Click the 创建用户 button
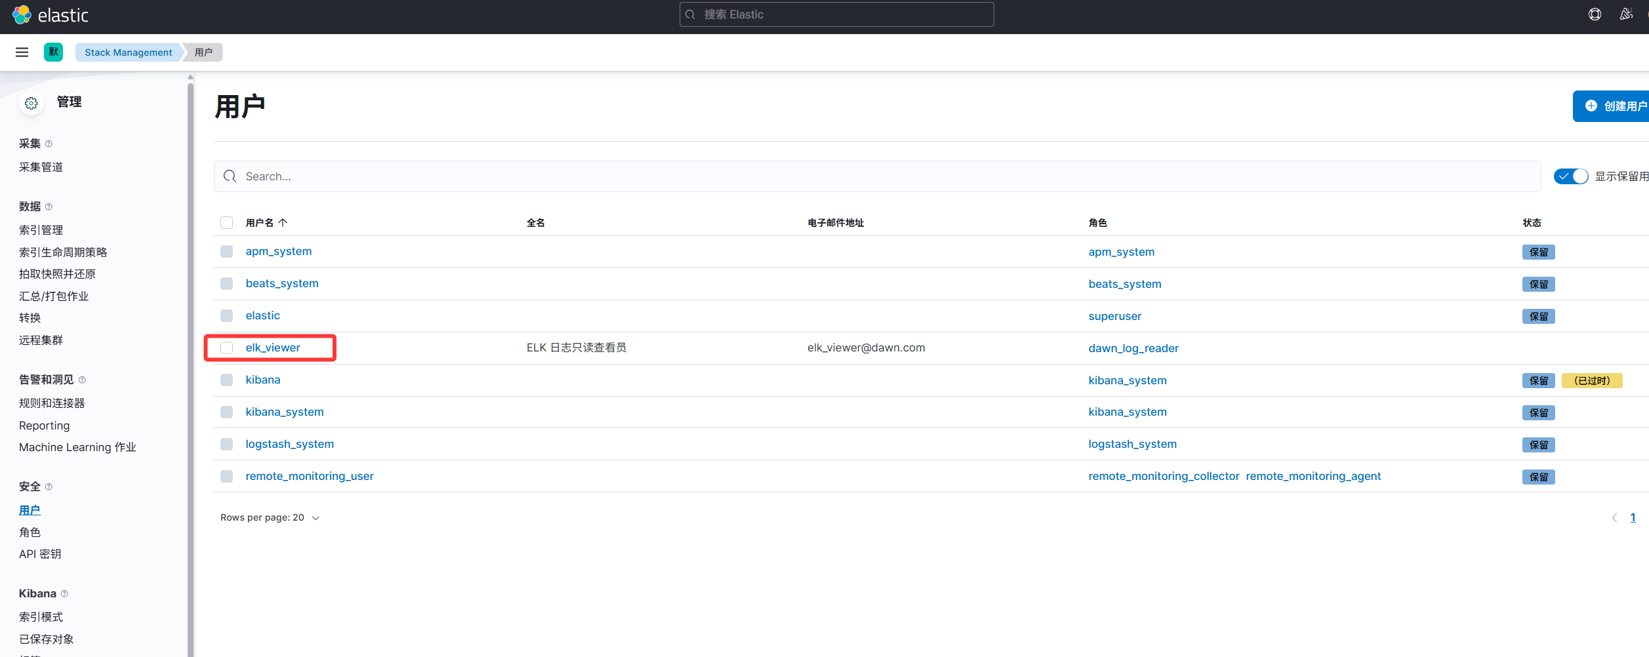This screenshot has width=1649, height=657. (1611, 106)
